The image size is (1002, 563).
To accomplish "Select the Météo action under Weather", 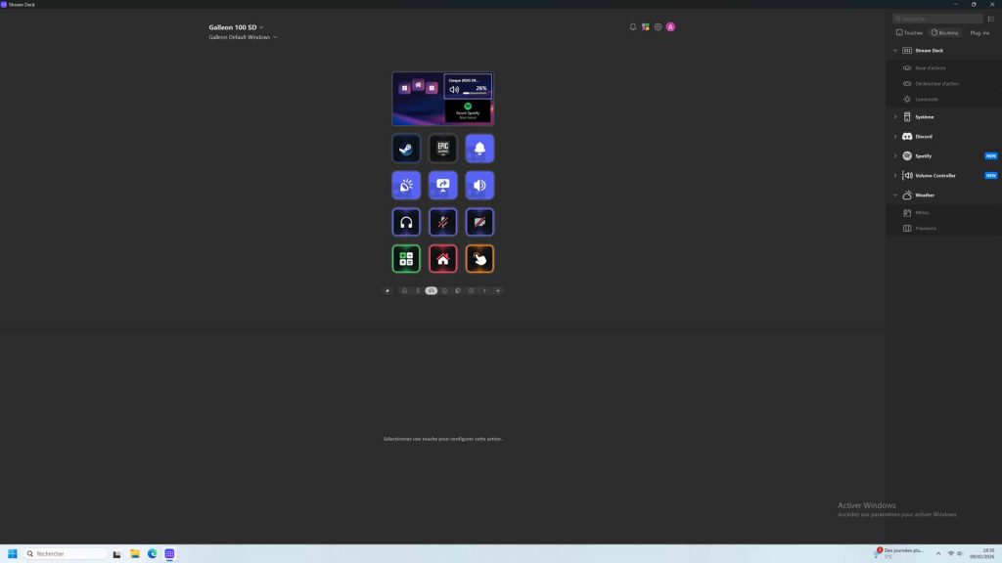I will (x=921, y=212).
